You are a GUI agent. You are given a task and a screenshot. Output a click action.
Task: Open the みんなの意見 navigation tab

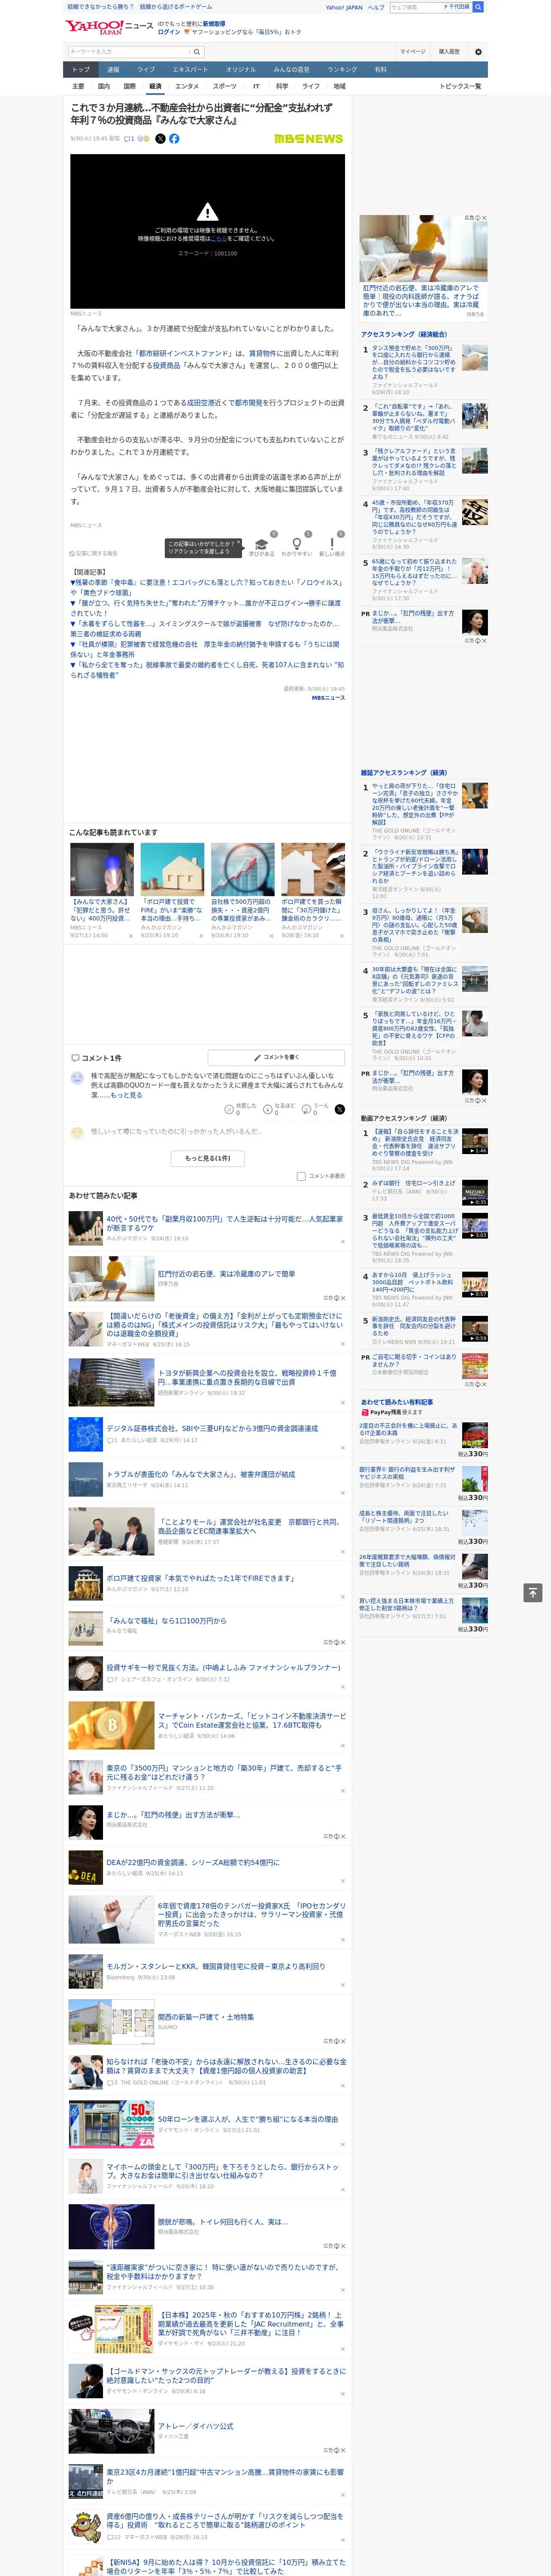[291, 70]
